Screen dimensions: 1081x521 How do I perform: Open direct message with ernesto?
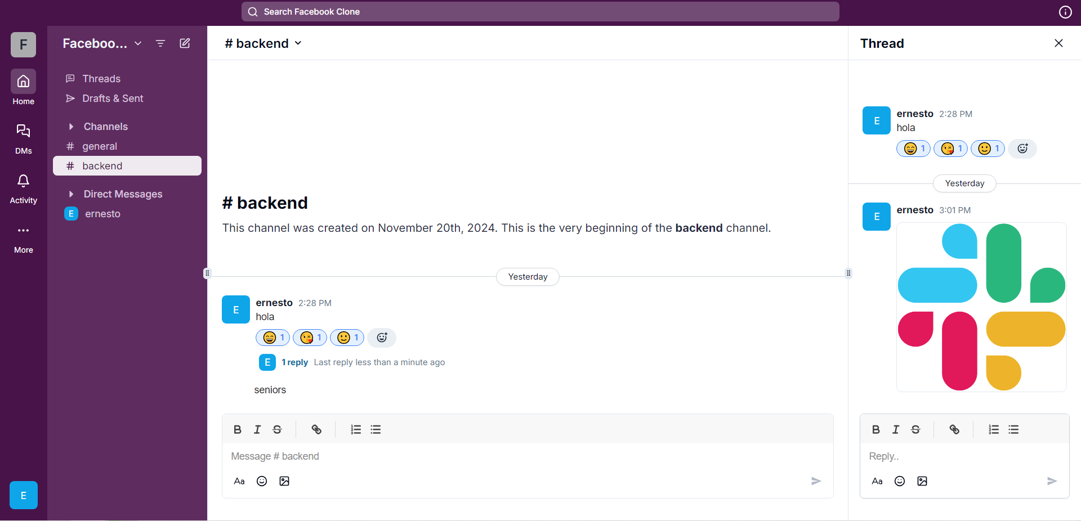127,214
